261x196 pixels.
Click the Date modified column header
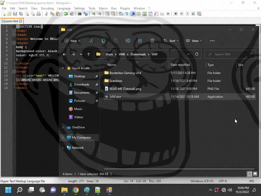click(x=180, y=65)
